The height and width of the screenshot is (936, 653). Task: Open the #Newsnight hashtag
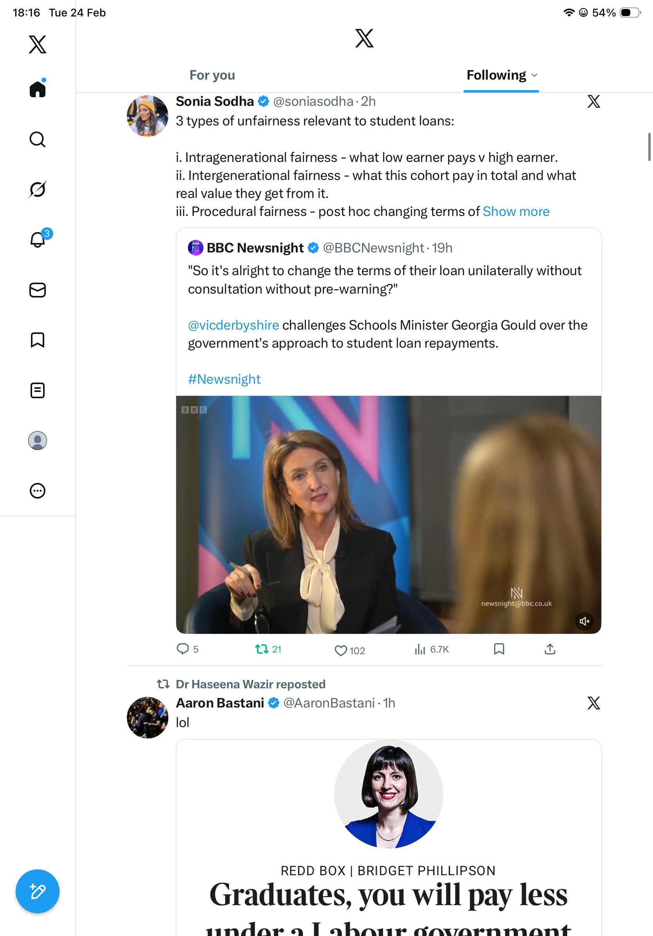pos(224,379)
